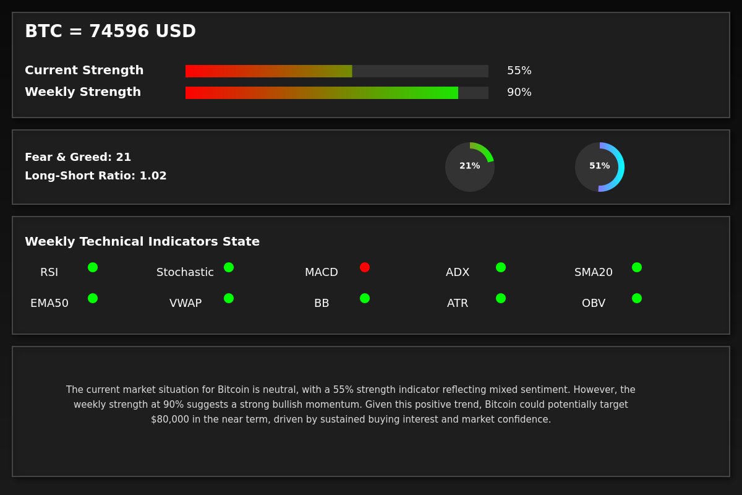Click the VWAP green status dot
Viewport: 742px width, 495px height.
point(229,298)
